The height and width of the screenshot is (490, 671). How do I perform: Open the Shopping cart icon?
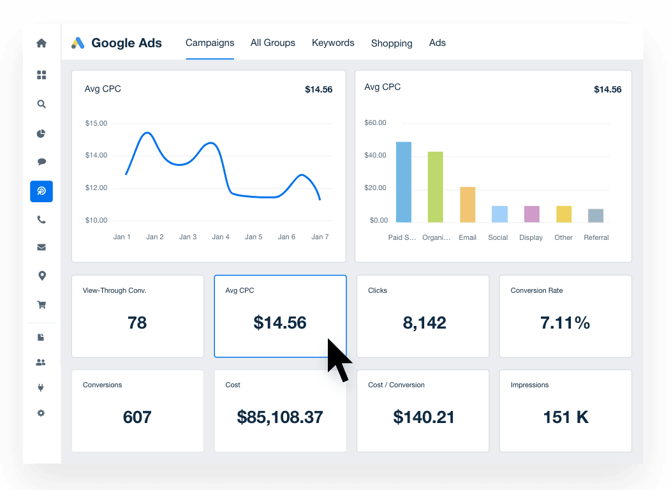(41, 304)
